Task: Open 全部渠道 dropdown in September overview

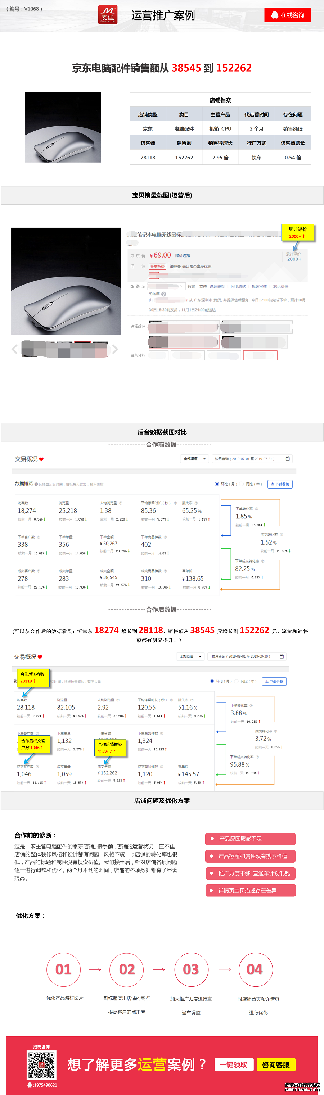Action: (190, 656)
